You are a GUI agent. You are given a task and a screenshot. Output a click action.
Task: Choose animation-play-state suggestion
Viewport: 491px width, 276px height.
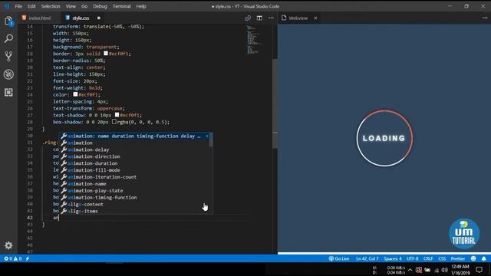coord(134,191)
